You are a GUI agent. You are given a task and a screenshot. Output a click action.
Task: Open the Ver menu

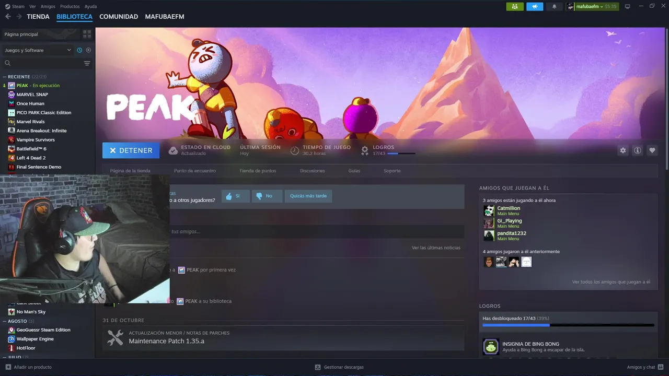click(32, 6)
